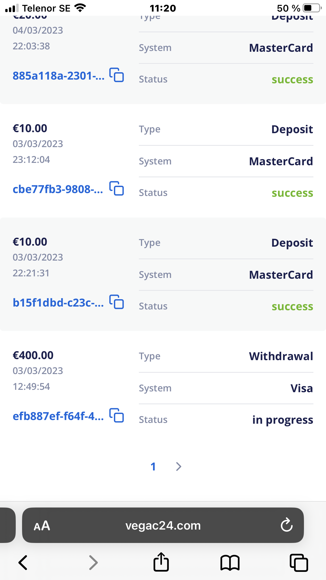Open AA reader and text options
The width and height of the screenshot is (326, 580).
coord(42,526)
